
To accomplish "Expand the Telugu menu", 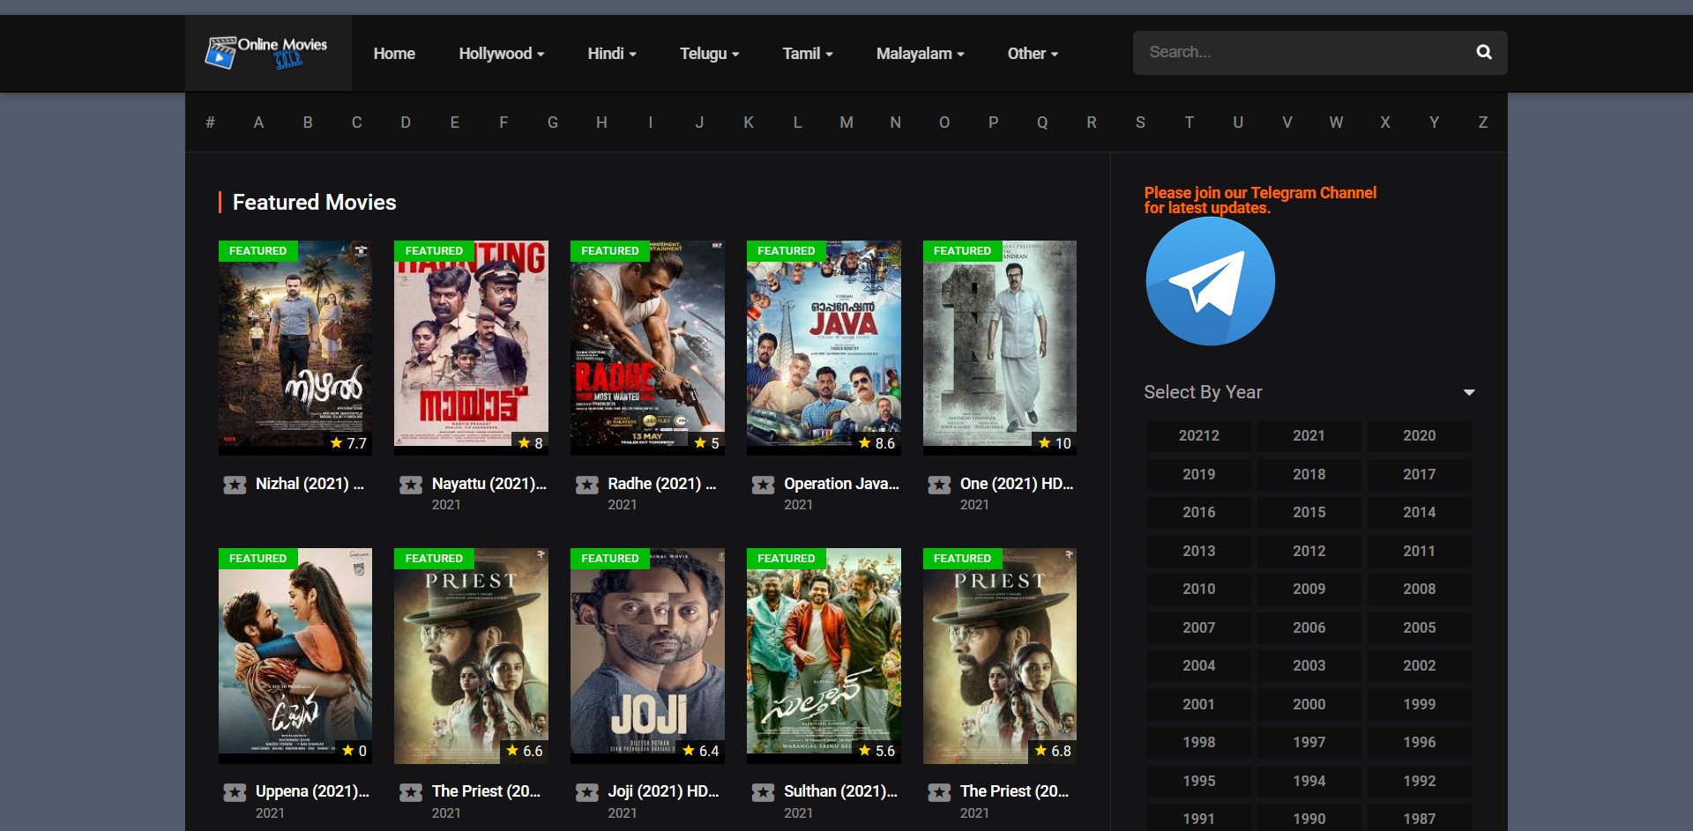I will coord(709,54).
